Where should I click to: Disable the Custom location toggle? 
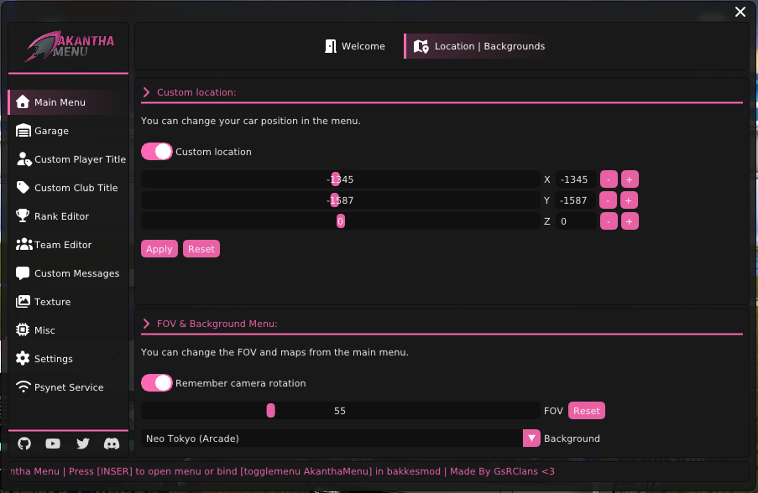pos(157,152)
